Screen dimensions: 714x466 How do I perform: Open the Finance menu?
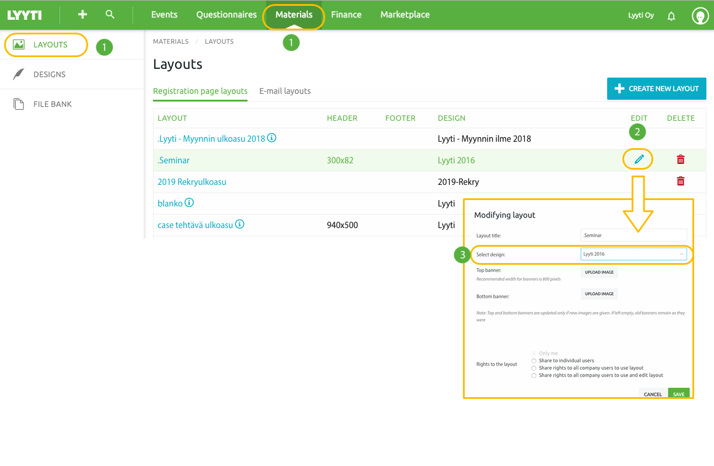[346, 15]
